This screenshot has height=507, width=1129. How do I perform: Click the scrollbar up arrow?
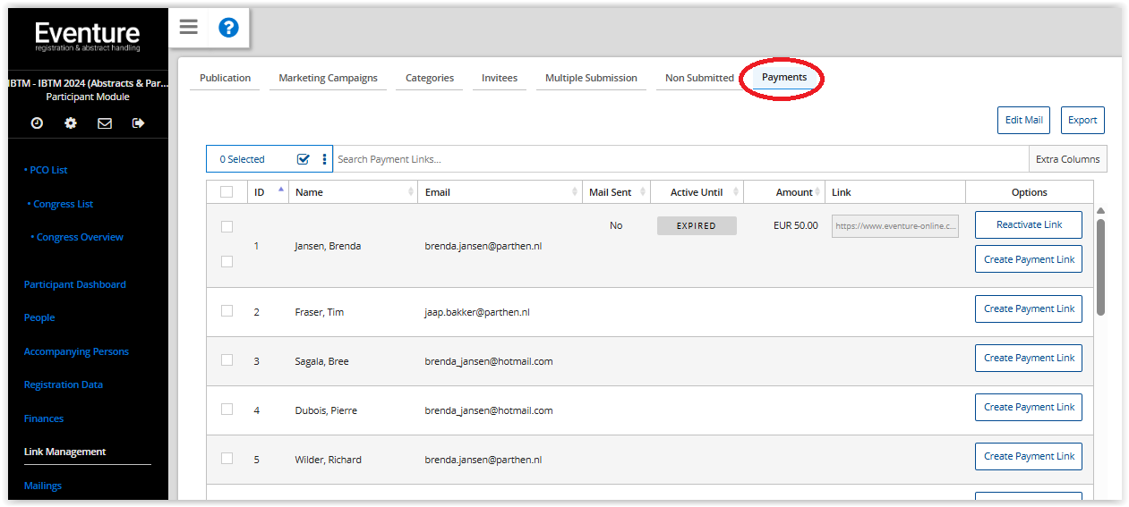click(x=1100, y=211)
